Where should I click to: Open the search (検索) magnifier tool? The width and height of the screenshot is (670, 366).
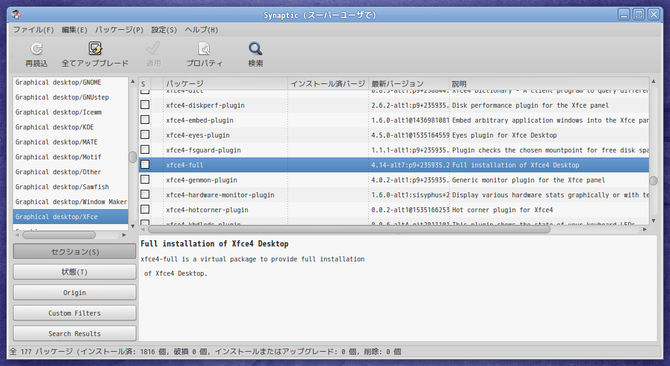(256, 49)
